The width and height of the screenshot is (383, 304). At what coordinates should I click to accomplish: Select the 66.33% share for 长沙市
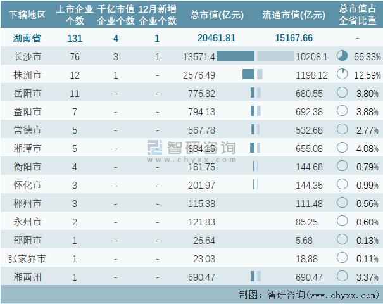[x=367, y=57]
